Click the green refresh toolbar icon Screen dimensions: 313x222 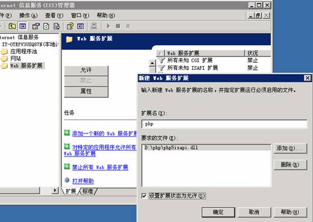coord(46,26)
